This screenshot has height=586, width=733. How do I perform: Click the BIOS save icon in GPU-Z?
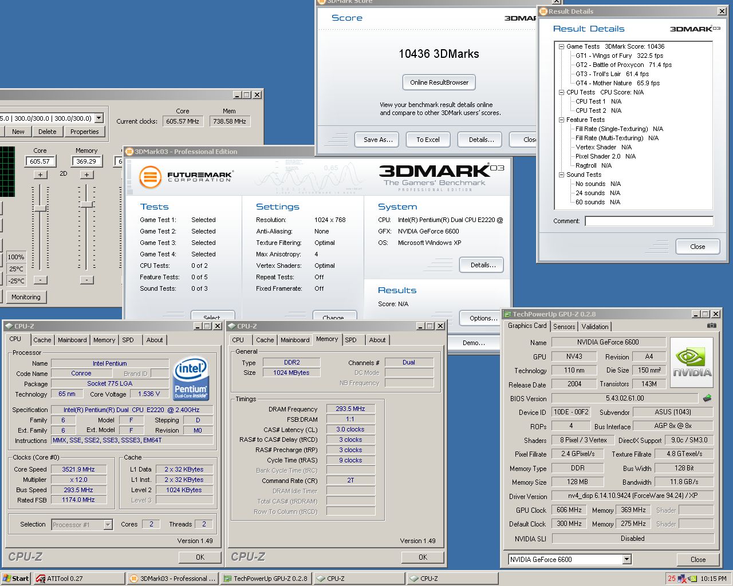click(707, 398)
